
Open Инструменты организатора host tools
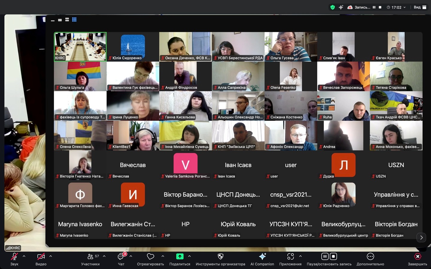(x=220, y=256)
